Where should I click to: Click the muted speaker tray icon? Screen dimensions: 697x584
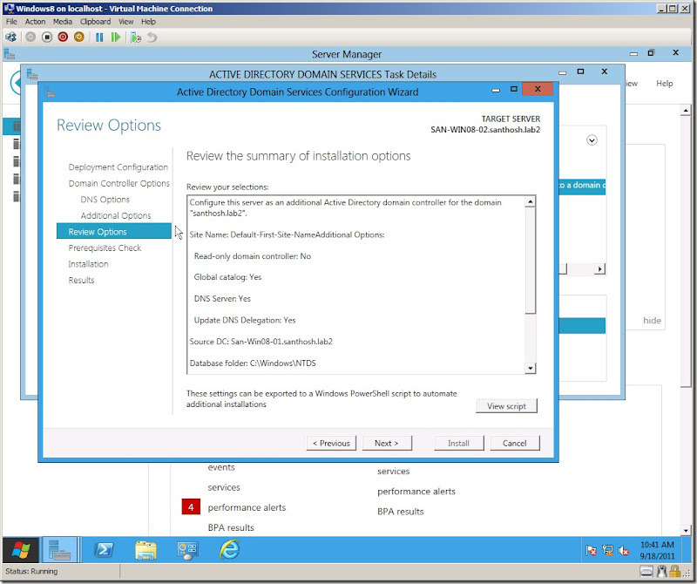click(624, 551)
